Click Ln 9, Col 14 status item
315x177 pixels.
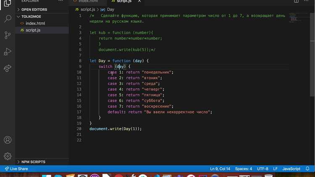(220, 169)
